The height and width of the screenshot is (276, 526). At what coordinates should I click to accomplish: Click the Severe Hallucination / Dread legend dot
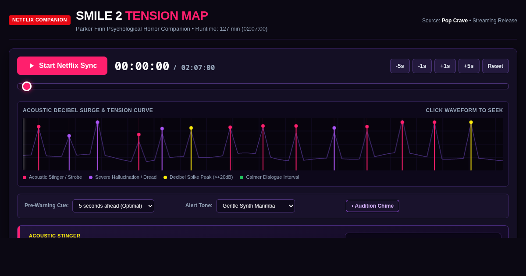91,177
